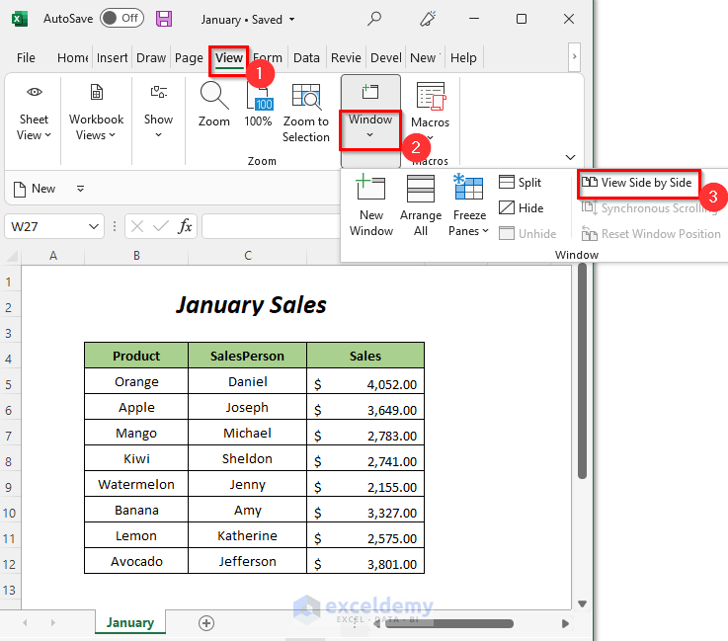This screenshot has width=728, height=641.
Task: Switch to the Developer tab
Action: (x=386, y=58)
